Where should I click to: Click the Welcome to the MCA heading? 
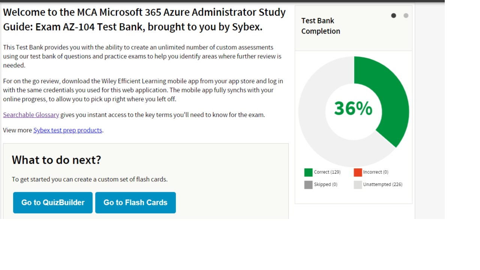point(144,19)
